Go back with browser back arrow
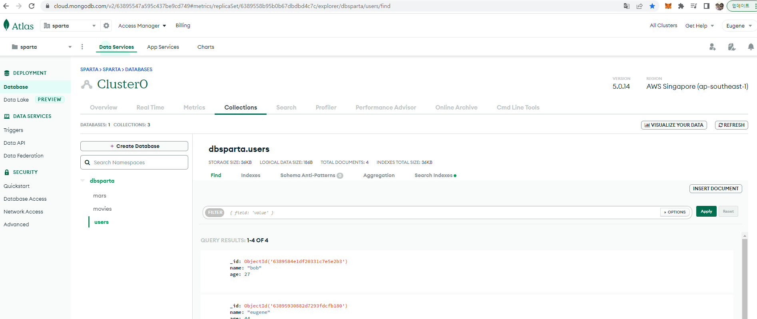Screen dimensions: 757x319 point(6,6)
